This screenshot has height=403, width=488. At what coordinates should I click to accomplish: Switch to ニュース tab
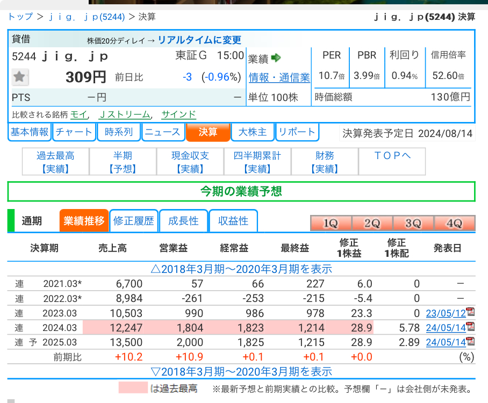(x=163, y=132)
